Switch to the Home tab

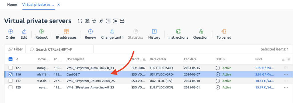pos(12,5)
